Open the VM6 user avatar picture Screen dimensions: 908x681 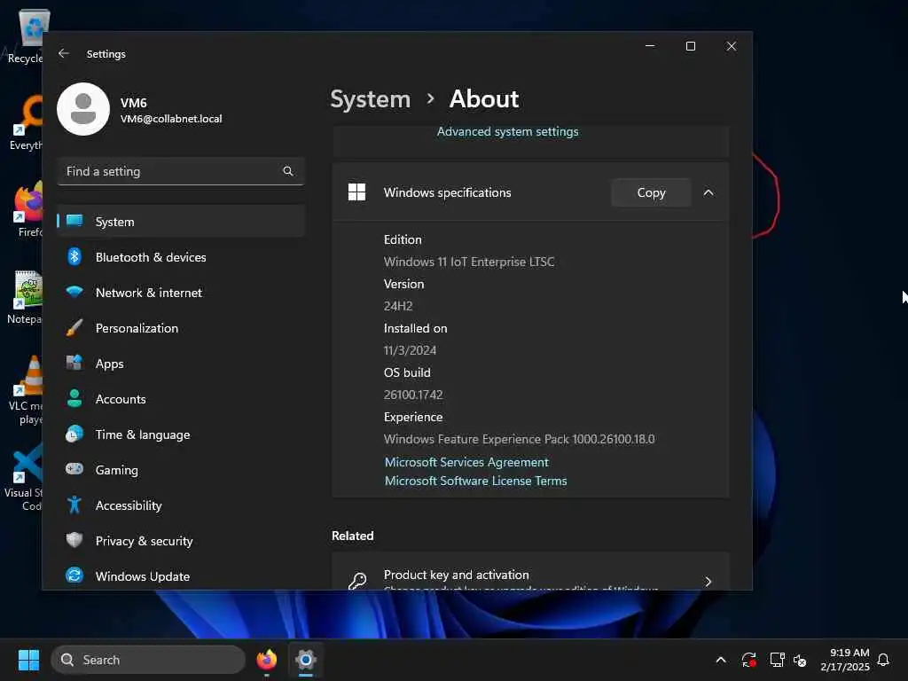83,109
